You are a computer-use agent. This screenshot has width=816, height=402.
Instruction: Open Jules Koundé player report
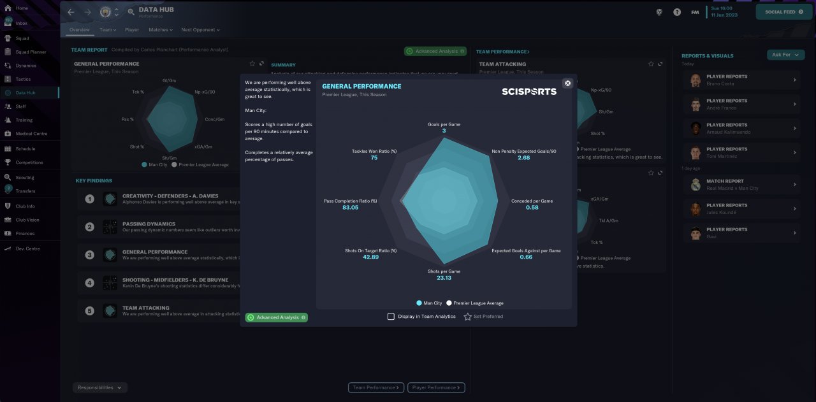(x=742, y=209)
